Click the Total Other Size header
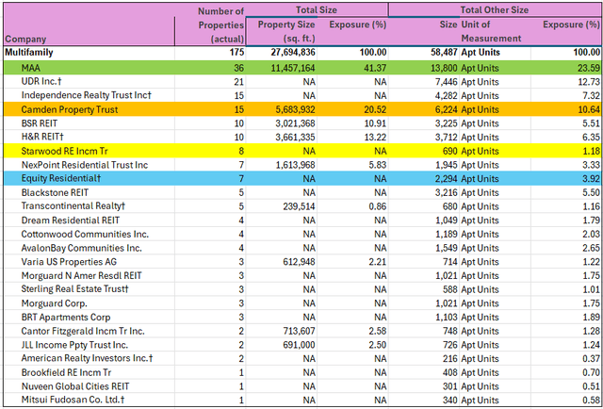Image resolution: width=603 pixels, height=409 pixels. click(494, 10)
